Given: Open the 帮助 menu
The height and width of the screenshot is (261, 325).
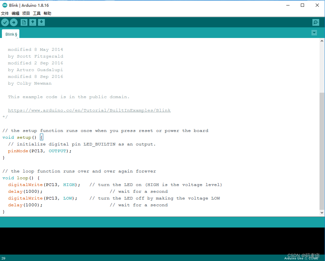Looking at the screenshot, I should tap(47, 13).
